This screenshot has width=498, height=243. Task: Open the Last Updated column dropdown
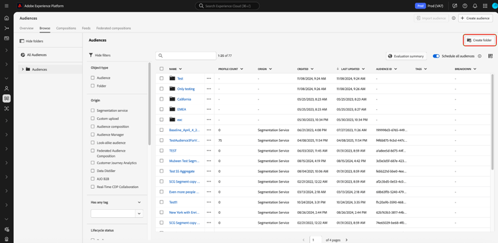(x=363, y=69)
